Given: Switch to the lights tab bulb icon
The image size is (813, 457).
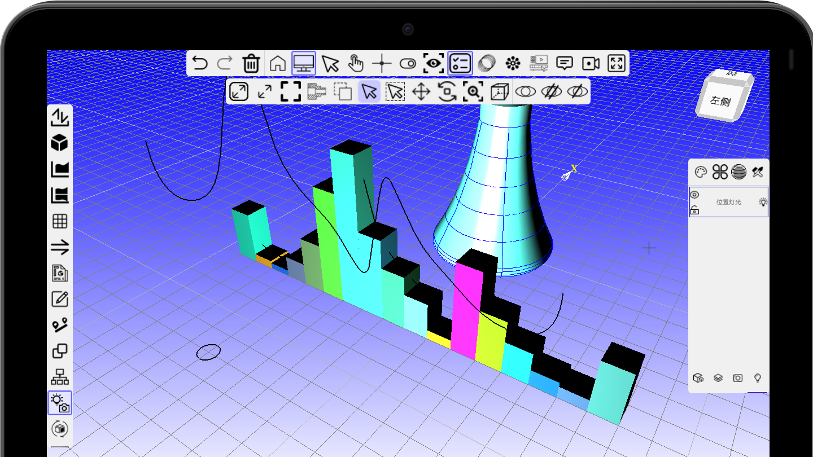Looking at the screenshot, I should [x=758, y=378].
